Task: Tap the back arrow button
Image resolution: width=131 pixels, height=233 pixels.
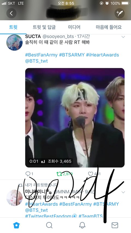Action: pyautogui.click(x=11, y=13)
